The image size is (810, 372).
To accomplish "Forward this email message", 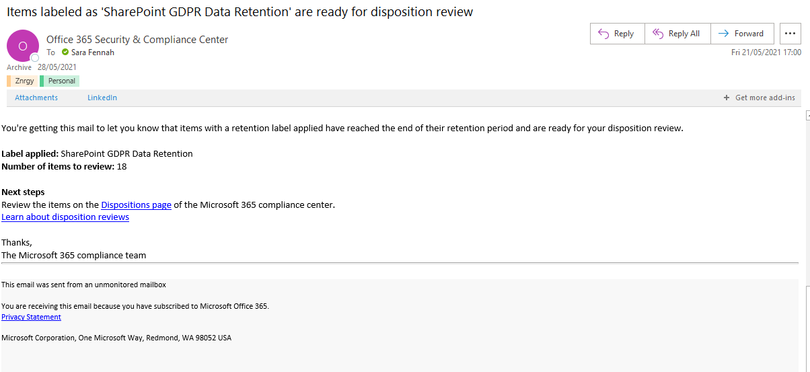I will tap(741, 34).
